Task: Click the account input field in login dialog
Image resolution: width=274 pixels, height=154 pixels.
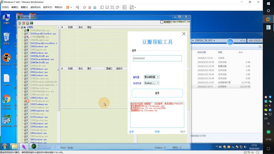Action: click(x=157, y=58)
